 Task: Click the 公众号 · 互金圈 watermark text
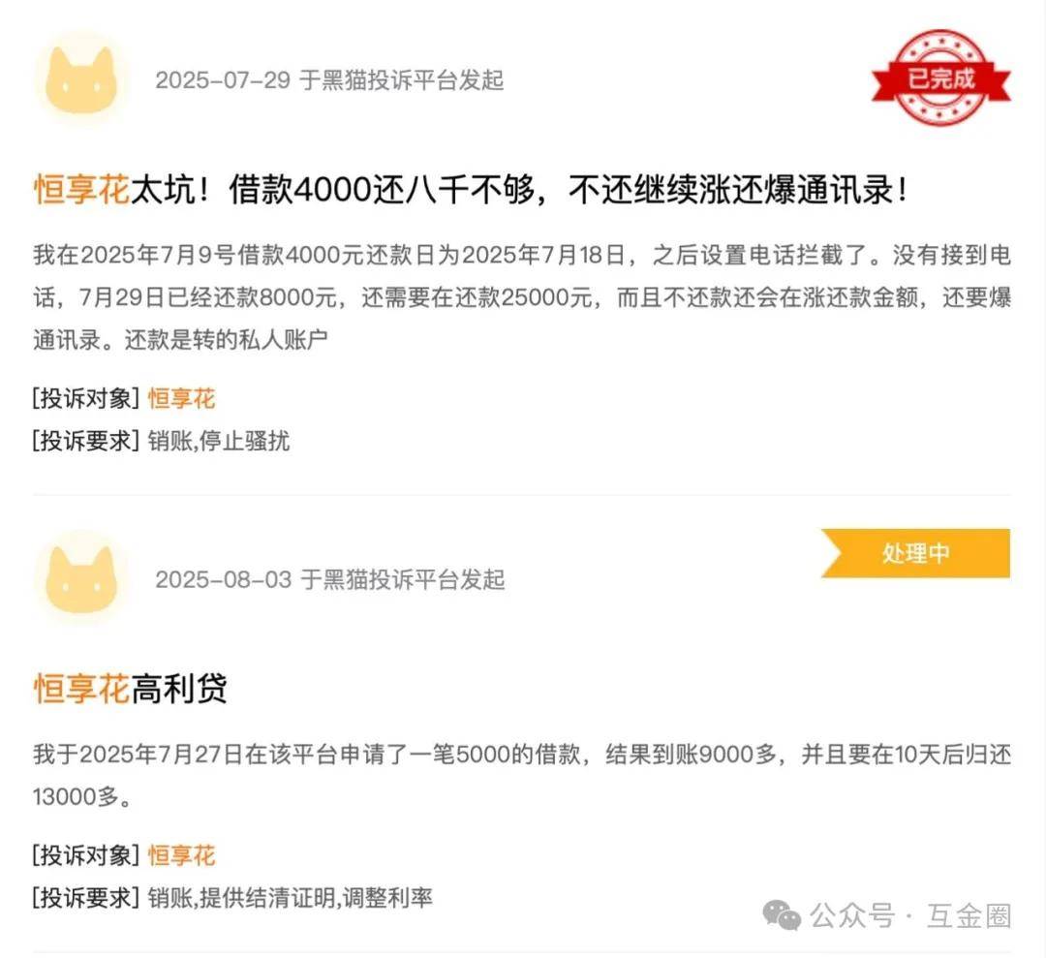910,915
